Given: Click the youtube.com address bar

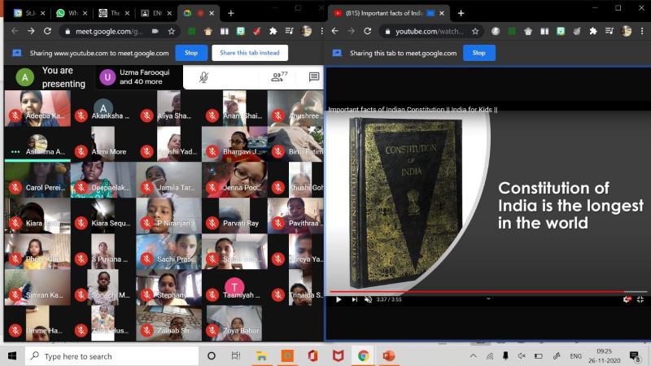Looking at the screenshot, I should pos(430,31).
